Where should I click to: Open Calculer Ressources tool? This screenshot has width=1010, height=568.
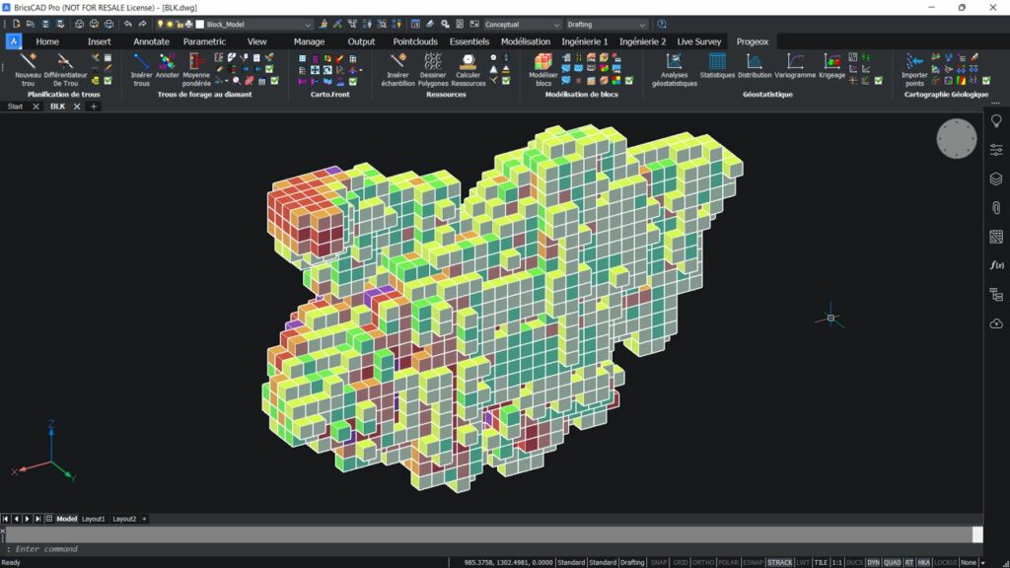click(469, 70)
